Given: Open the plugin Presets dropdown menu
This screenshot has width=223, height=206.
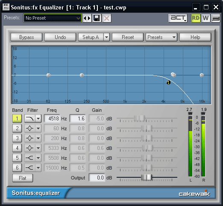Looking at the screenshot, I should click(x=161, y=37).
